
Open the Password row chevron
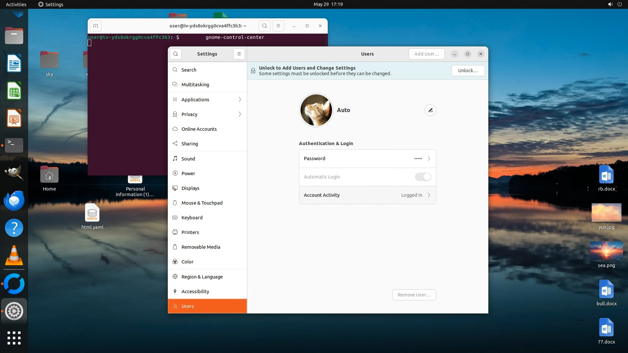pos(429,159)
